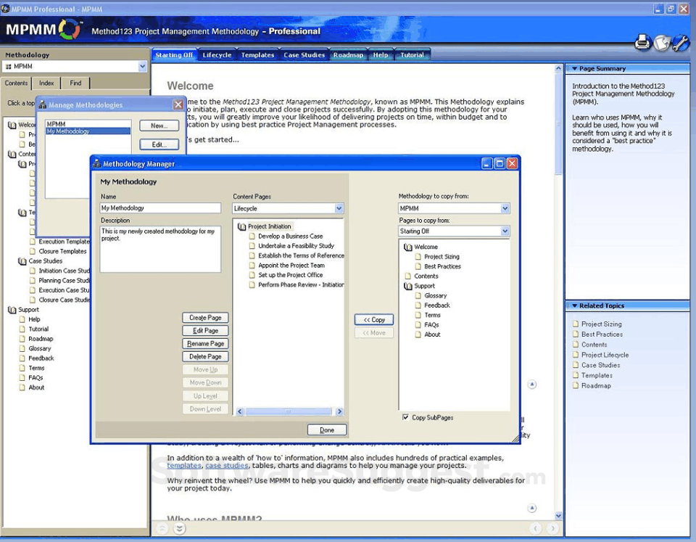696x542 pixels.
Task: Click the feedback note icon beside the printer
Action: (x=660, y=42)
